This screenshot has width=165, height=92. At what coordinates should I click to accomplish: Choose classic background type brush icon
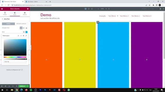coord(21,28)
